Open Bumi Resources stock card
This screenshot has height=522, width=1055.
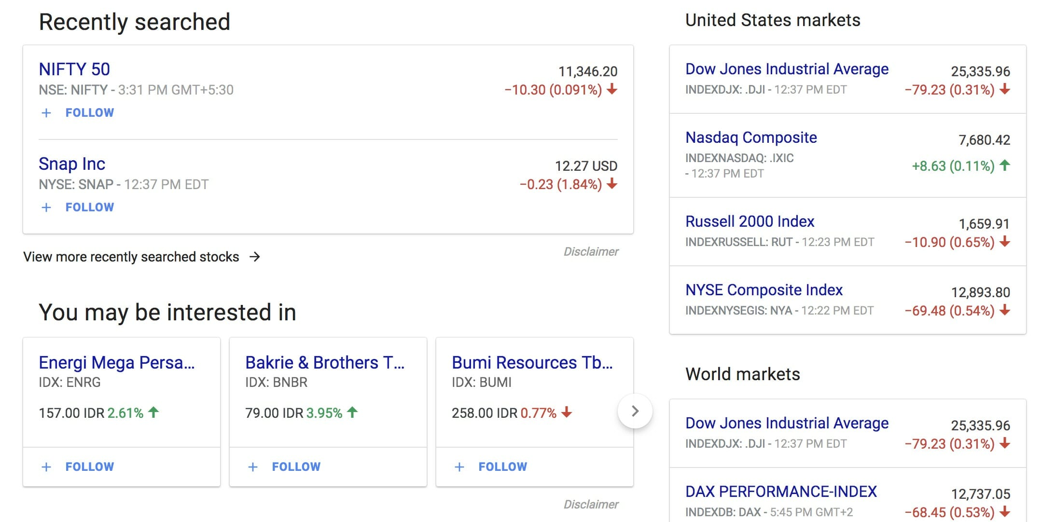point(532,363)
